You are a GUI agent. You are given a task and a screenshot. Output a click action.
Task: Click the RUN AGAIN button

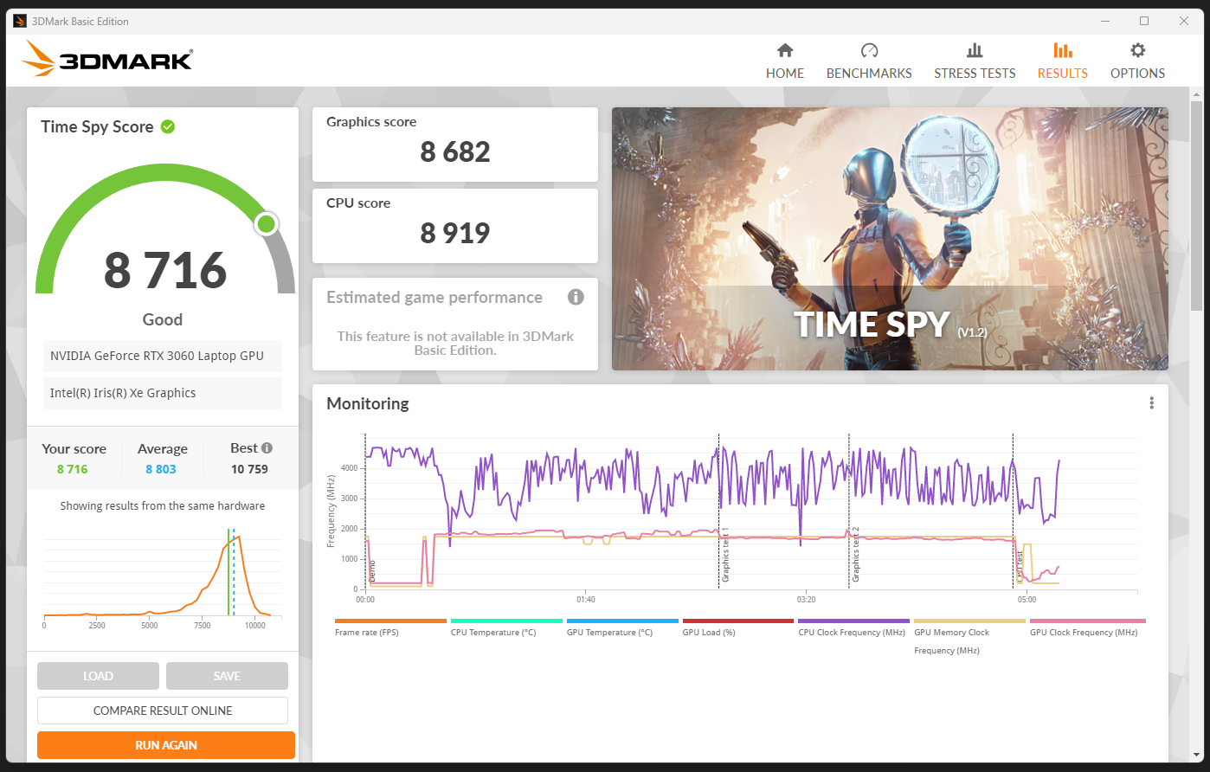click(166, 745)
